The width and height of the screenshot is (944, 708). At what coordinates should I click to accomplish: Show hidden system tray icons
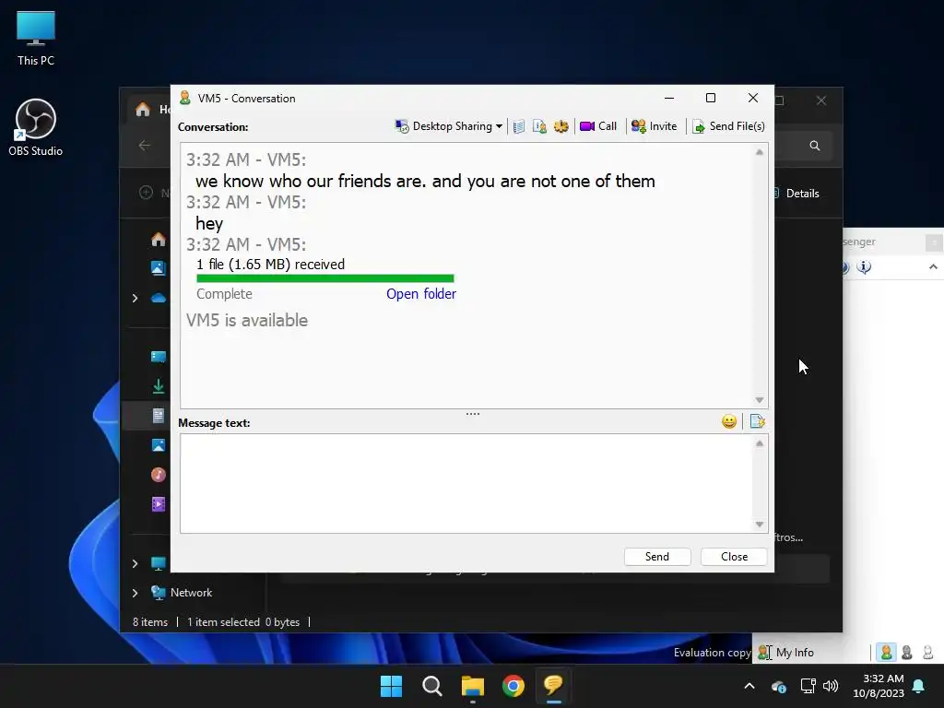pyautogui.click(x=749, y=686)
